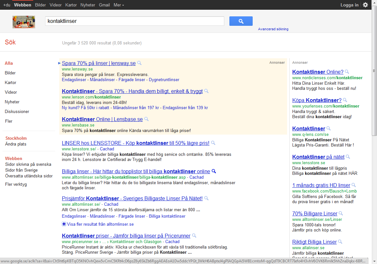Image resolution: width=377 pixels, height=264 pixels.
Task: Select 'Alla' in the left sidebar
Action: coord(9,63)
